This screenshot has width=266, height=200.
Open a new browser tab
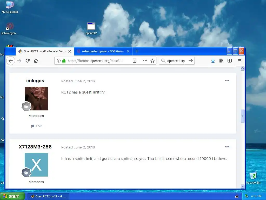pos(137,51)
